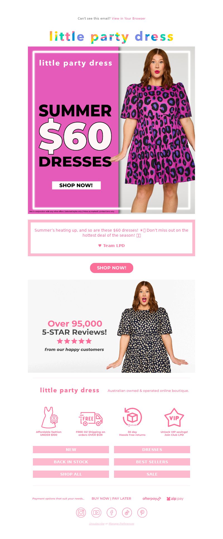Viewport: 223px width, 539px height.
Task: Open the SALE category
Action: pos(152,474)
